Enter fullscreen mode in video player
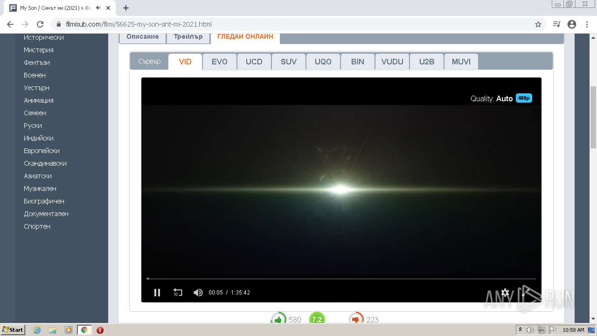This screenshot has width=597, height=336. point(526,293)
